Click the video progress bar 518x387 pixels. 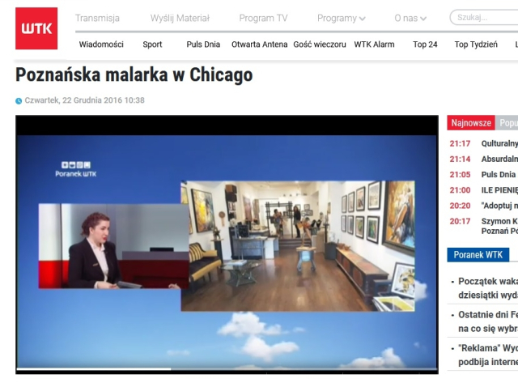click(x=227, y=369)
